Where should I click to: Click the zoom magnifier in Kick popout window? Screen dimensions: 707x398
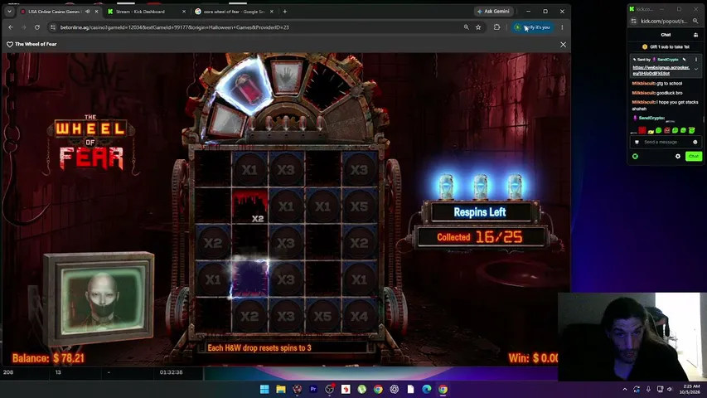coord(695,22)
